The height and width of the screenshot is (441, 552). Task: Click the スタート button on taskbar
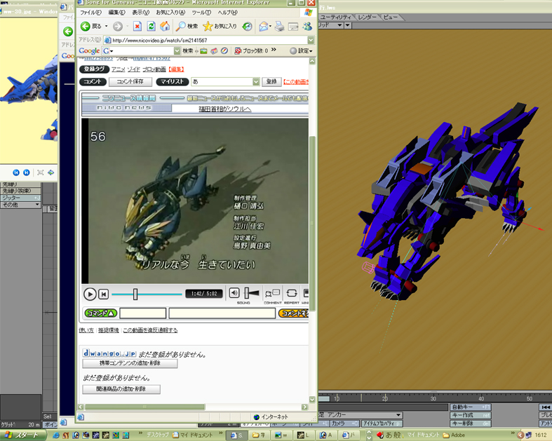pos(22,435)
